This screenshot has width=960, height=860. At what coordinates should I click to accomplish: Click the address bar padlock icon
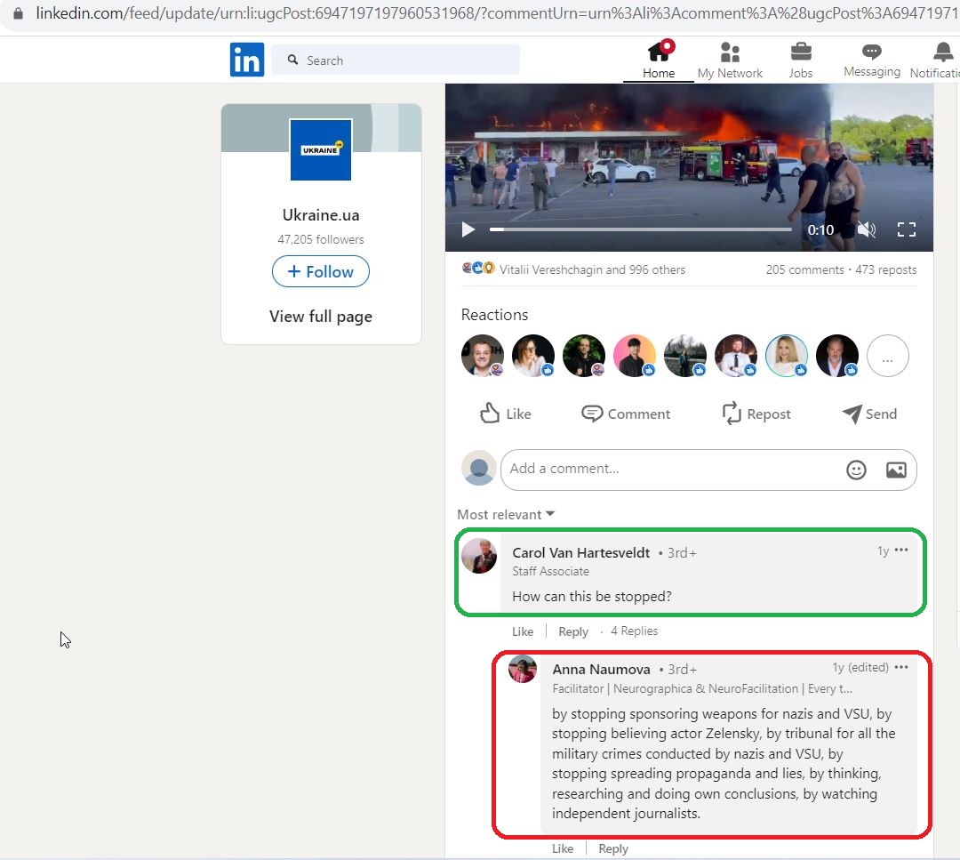[x=18, y=12]
